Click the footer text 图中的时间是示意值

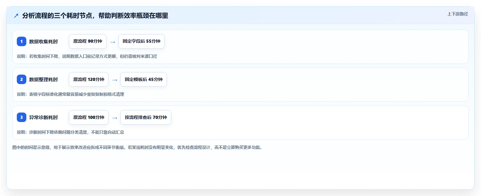(137, 147)
